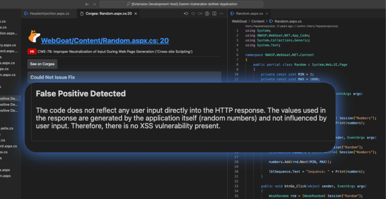Viewport: 386px width, 199px height.
Task: Open the More Actions ellipsis menu
Action: [x=221, y=13]
